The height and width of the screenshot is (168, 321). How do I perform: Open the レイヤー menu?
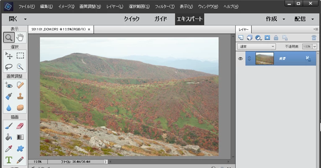pos(115,7)
